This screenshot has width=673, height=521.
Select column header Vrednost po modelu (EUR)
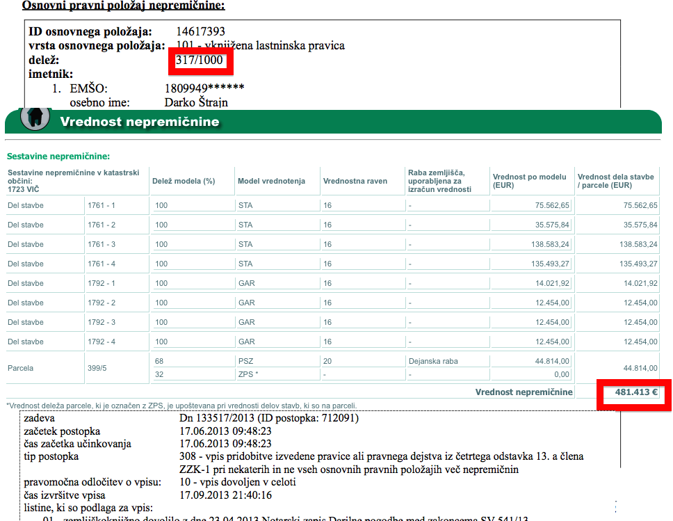(529, 182)
